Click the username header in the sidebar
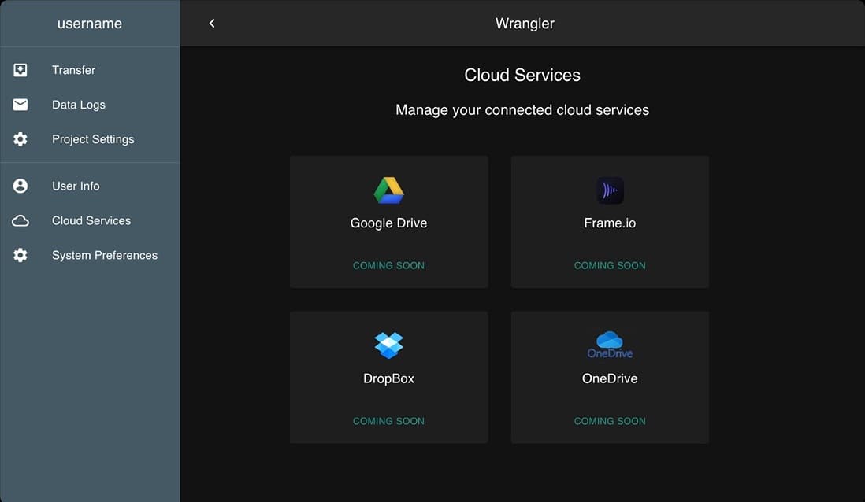865x502 pixels. click(90, 24)
